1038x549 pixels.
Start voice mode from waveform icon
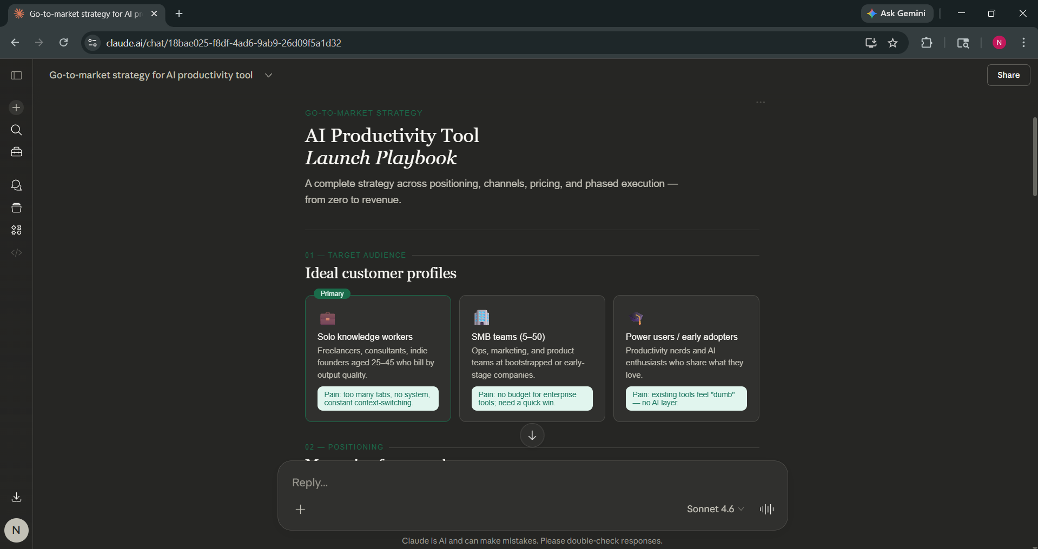point(766,509)
